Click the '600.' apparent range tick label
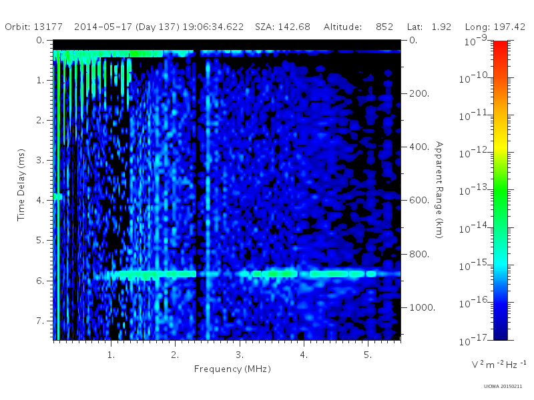 pos(419,201)
